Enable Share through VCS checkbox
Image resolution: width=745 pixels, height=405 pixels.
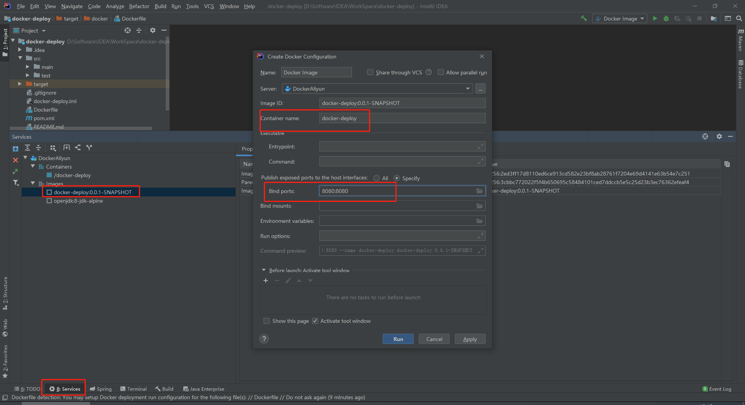[370, 72]
